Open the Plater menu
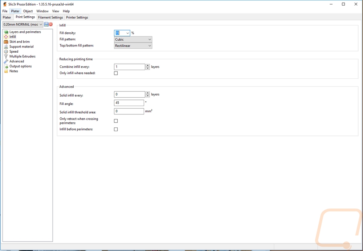Viewport: 363px width, 251px height. 15,11
